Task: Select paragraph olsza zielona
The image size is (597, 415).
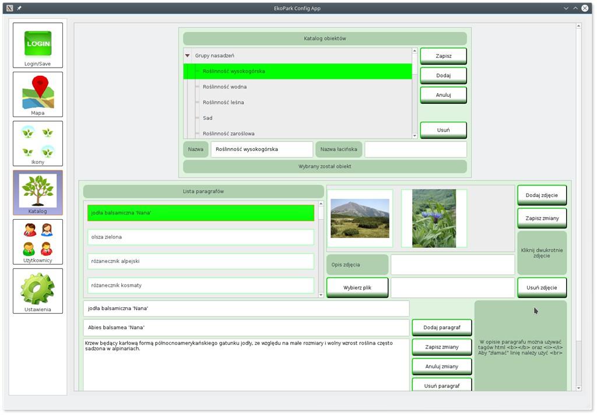Action: pyautogui.click(x=201, y=237)
